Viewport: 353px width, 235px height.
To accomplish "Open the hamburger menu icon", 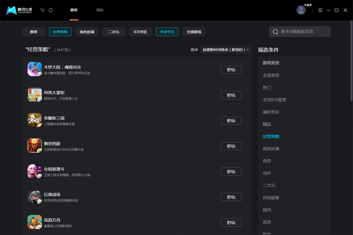I will (320, 10).
